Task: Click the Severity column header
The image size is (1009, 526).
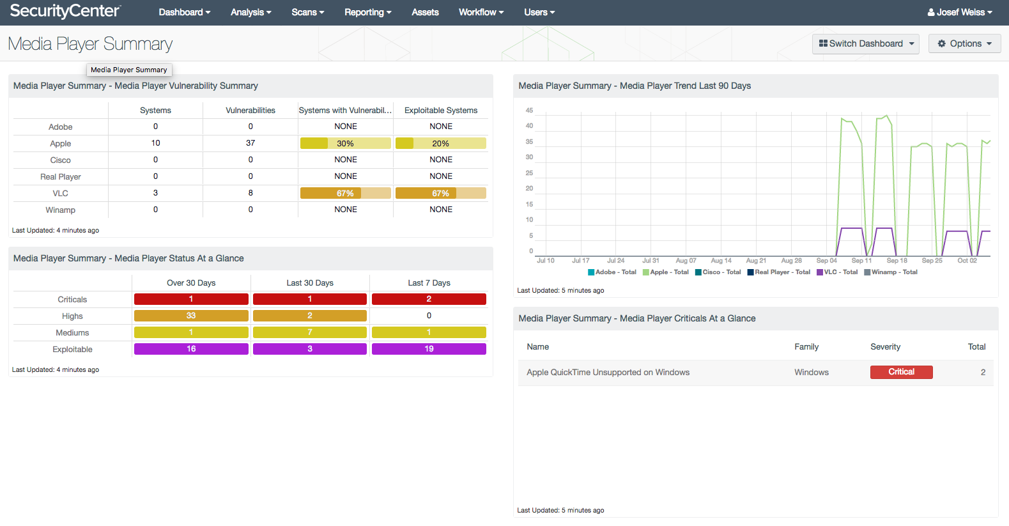Action: tap(885, 347)
